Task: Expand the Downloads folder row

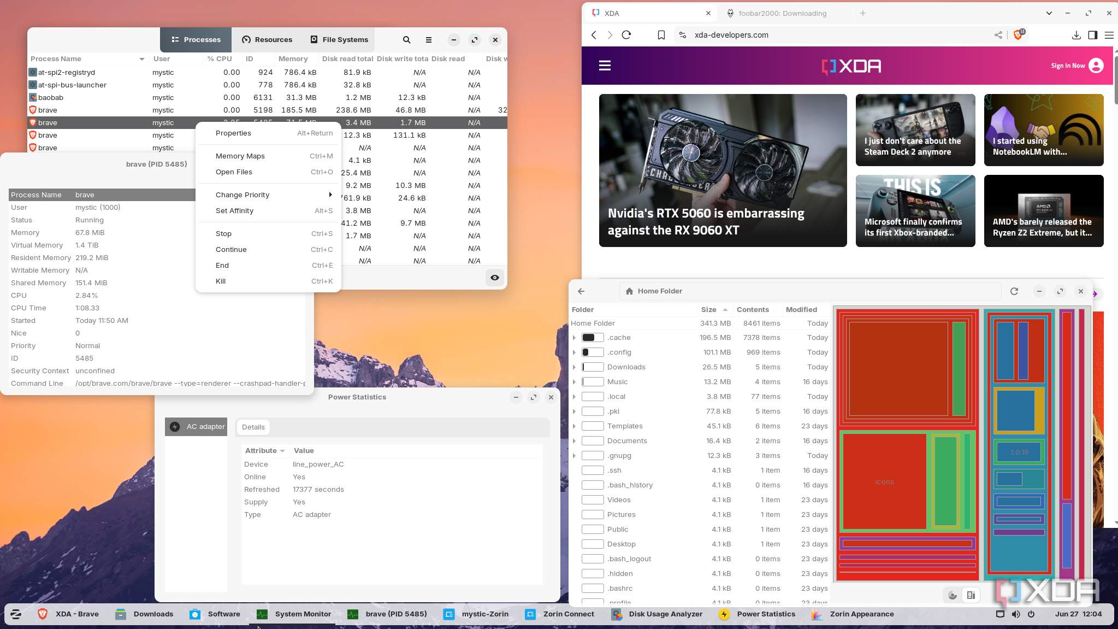Action: 574,367
